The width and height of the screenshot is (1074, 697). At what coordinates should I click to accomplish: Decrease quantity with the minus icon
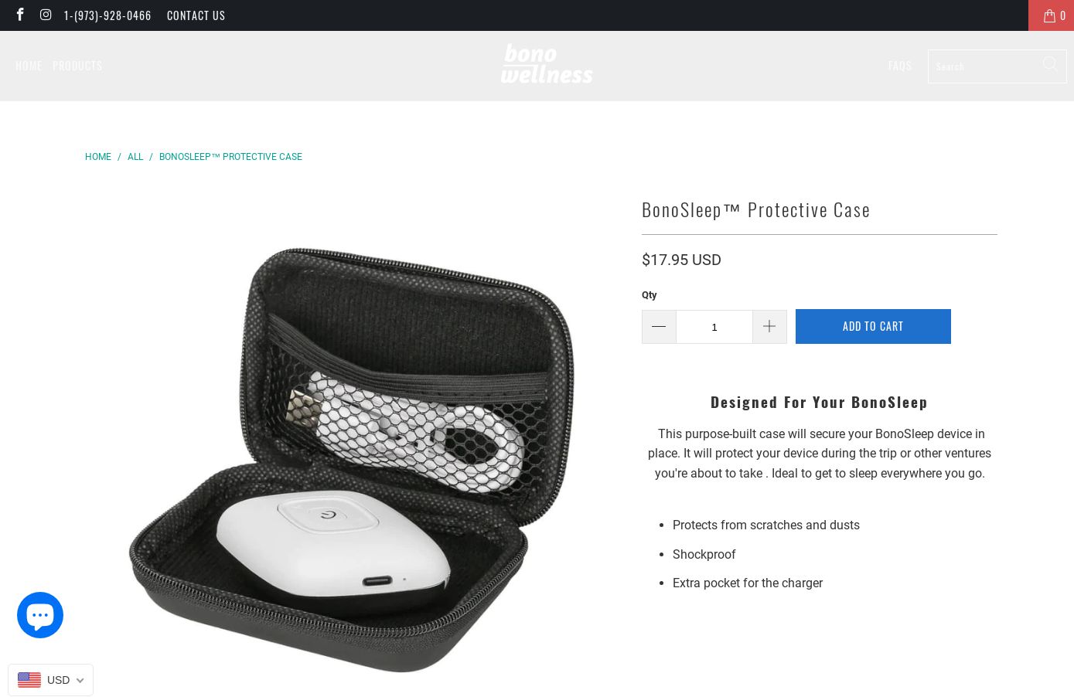click(x=659, y=327)
